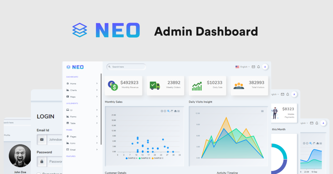The width and height of the screenshot is (333, 174).
Task: Toggle the SAMPLE B legend series
Action: [145, 158]
